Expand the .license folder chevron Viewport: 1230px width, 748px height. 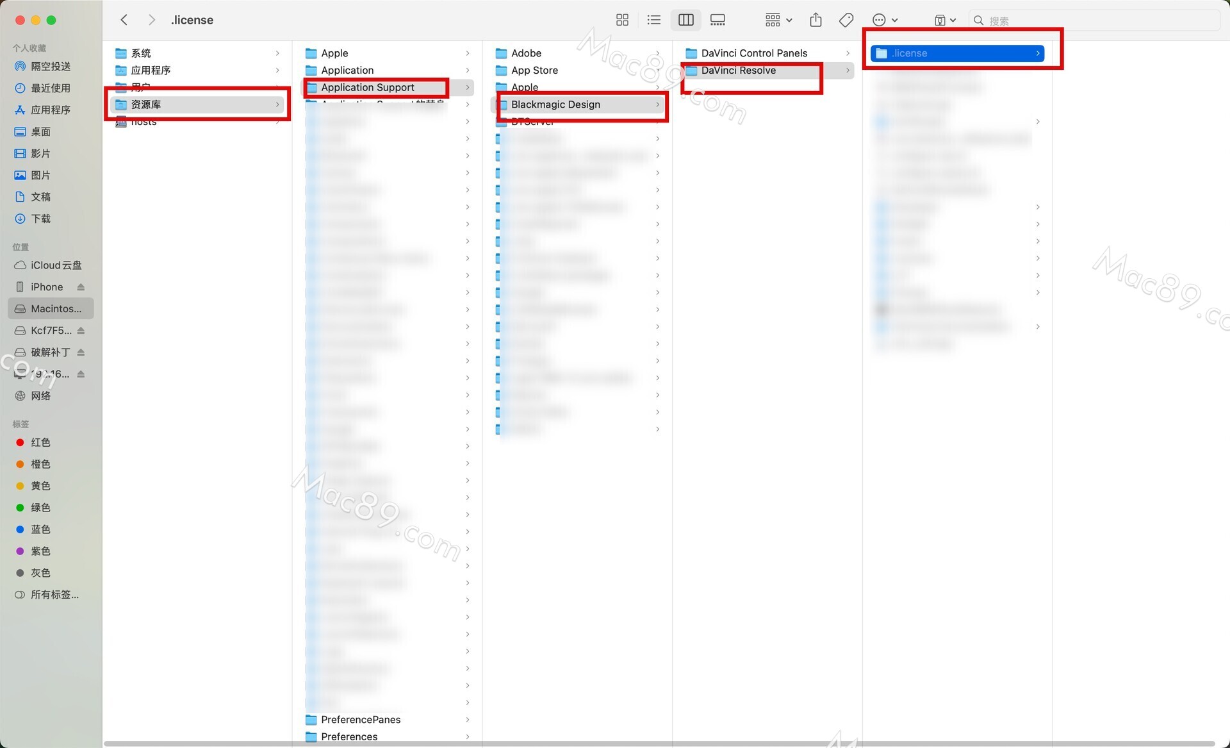click(x=1037, y=53)
